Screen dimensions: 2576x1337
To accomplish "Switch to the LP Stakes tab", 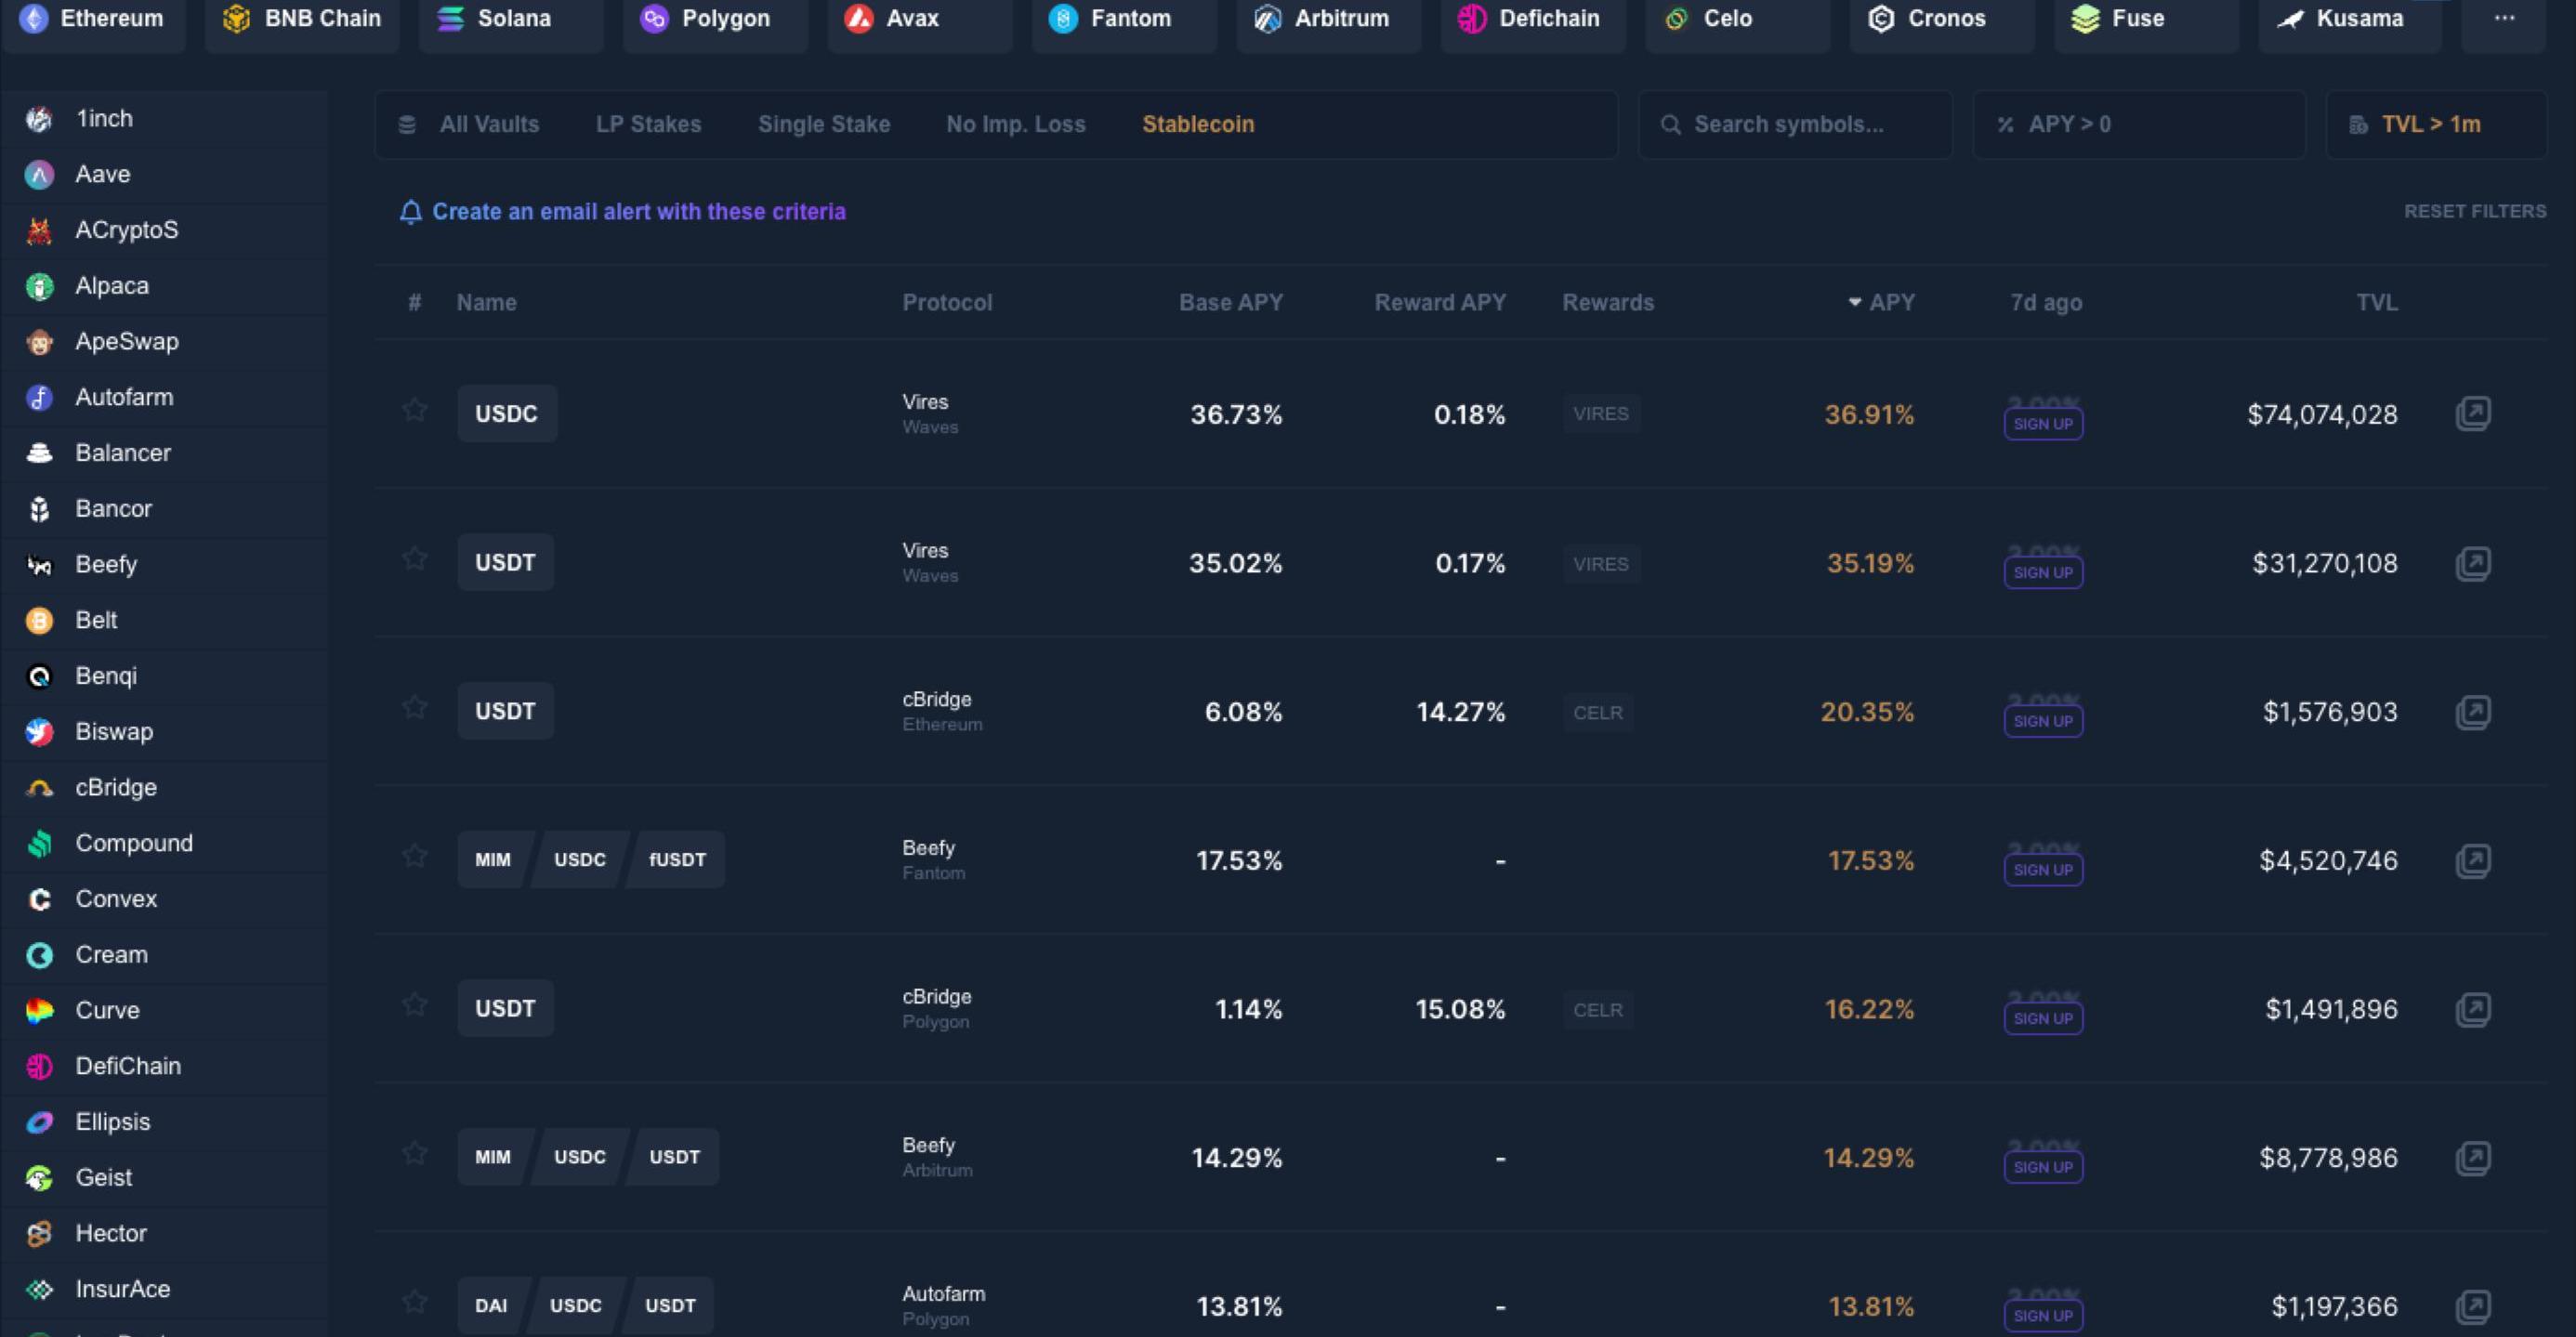I will pos(648,124).
